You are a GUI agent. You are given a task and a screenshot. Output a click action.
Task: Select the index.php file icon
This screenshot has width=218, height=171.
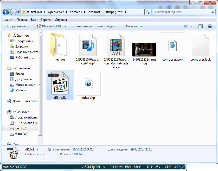[x=88, y=83]
